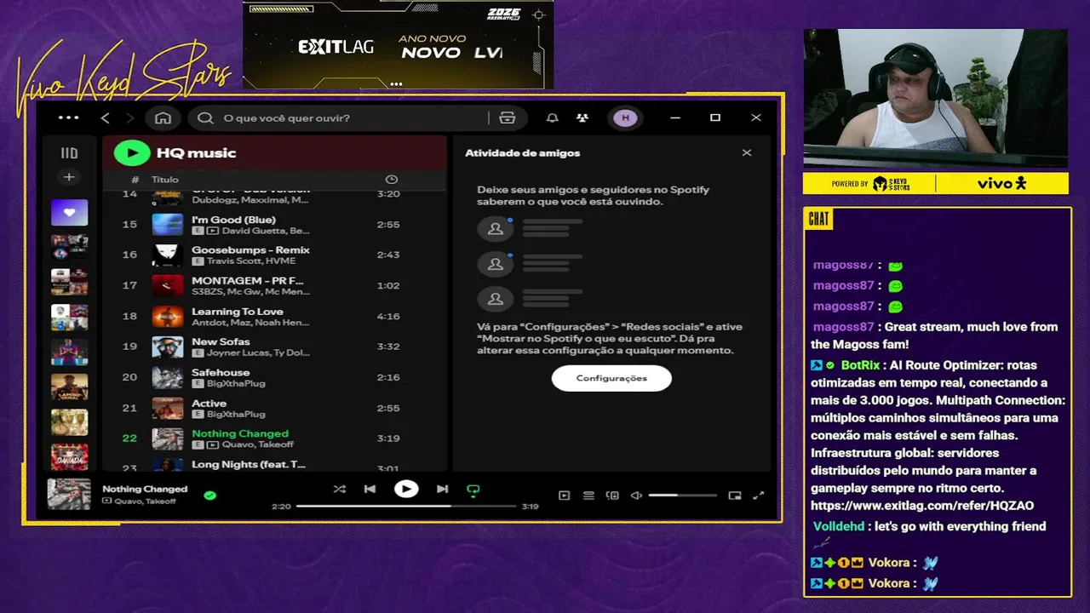Toggle the Now Playing view icon
The image size is (1090, 613).
click(564, 496)
